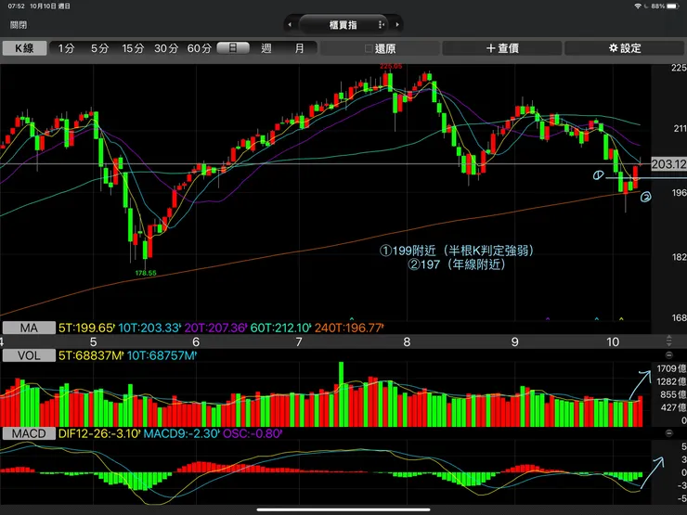The image size is (687, 515).
Task: Click month 10 on the time axis
Action: click(613, 341)
